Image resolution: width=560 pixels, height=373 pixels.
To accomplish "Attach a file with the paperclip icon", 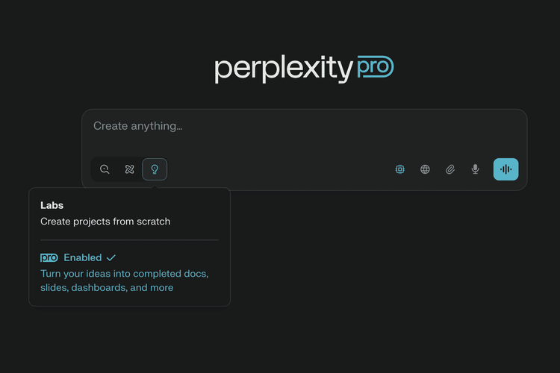I will pos(450,169).
